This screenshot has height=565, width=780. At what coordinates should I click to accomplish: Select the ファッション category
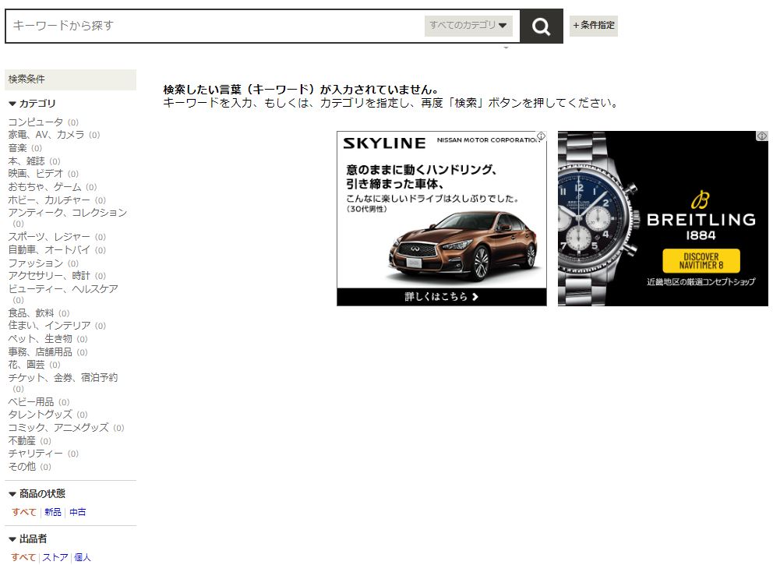35,263
